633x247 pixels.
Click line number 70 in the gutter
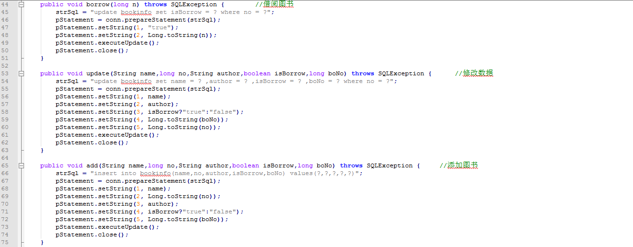click(x=5, y=204)
